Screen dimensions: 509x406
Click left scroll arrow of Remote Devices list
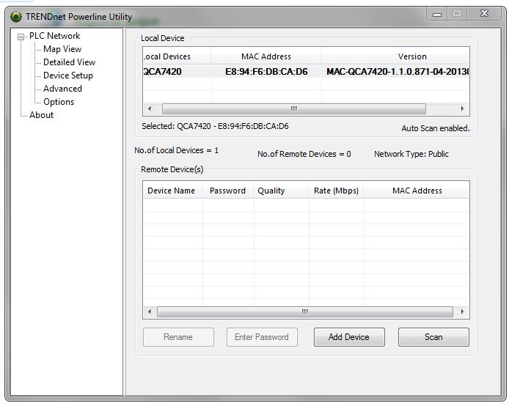pyautogui.click(x=150, y=312)
